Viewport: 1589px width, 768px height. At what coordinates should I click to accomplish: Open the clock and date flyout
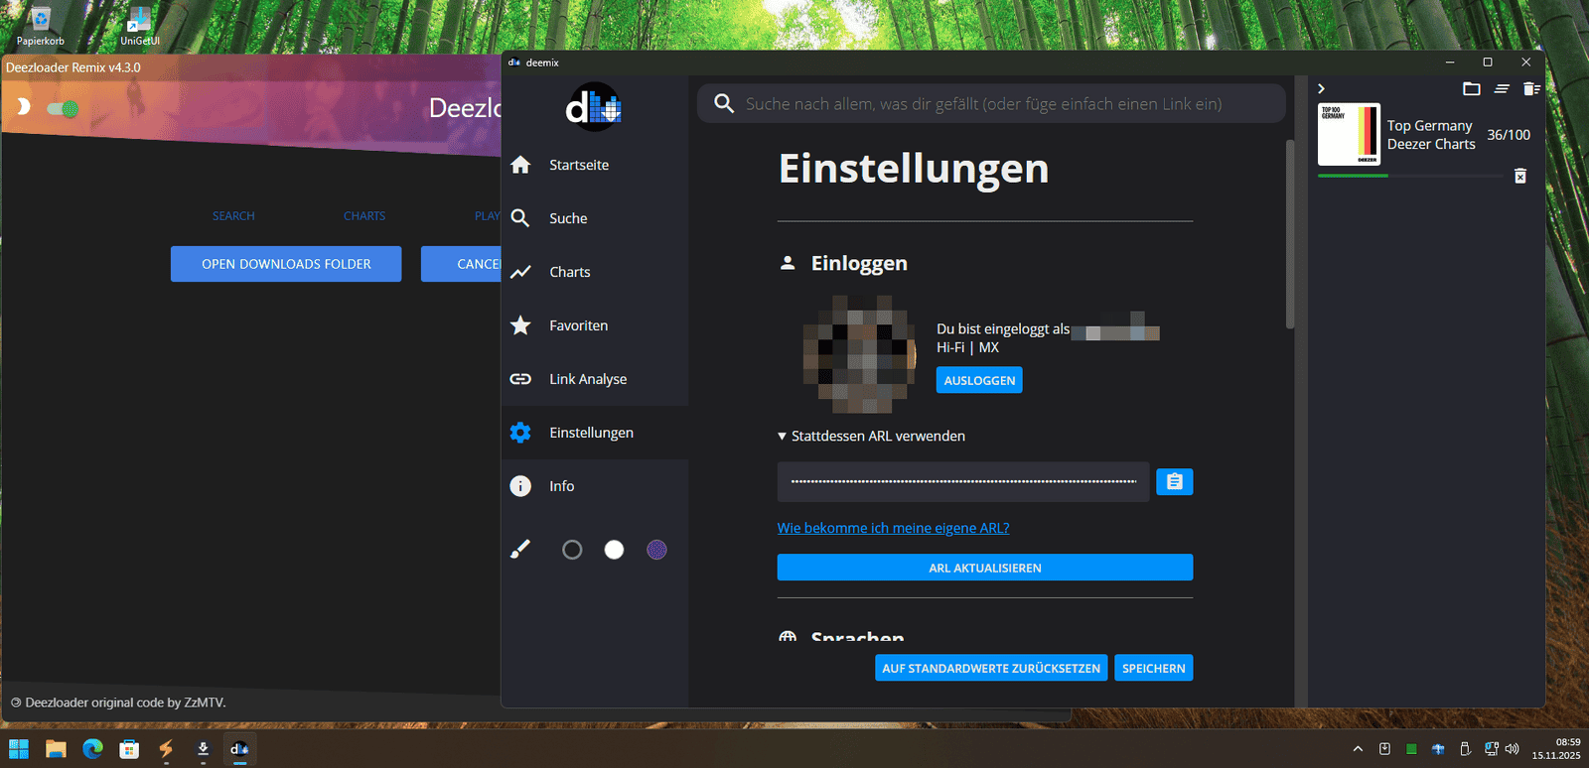point(1556,749)
